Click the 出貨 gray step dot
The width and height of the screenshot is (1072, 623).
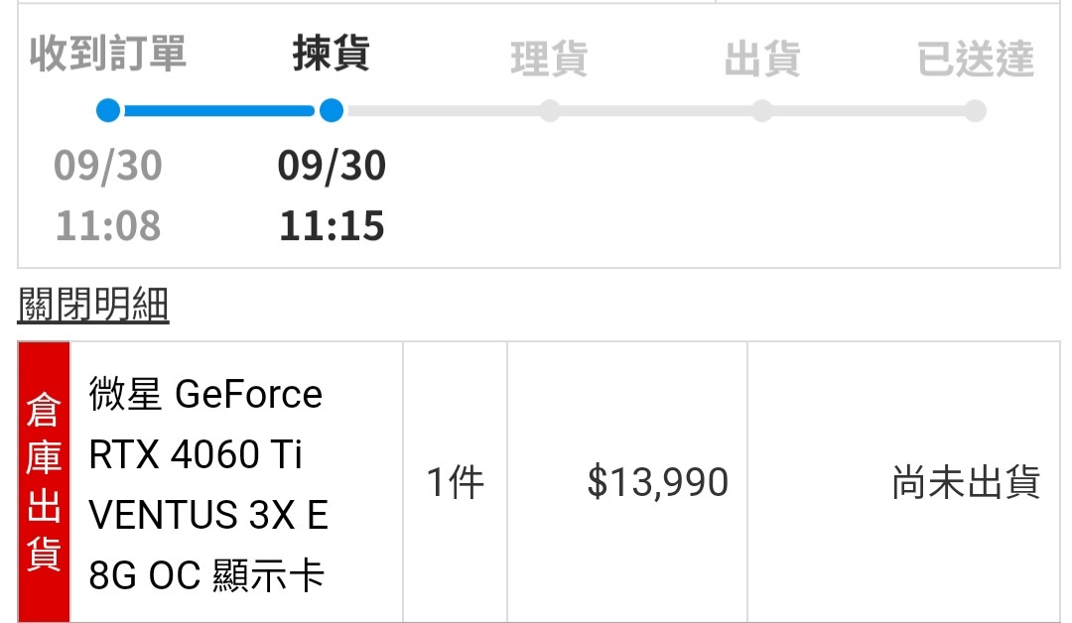(762, 110)
